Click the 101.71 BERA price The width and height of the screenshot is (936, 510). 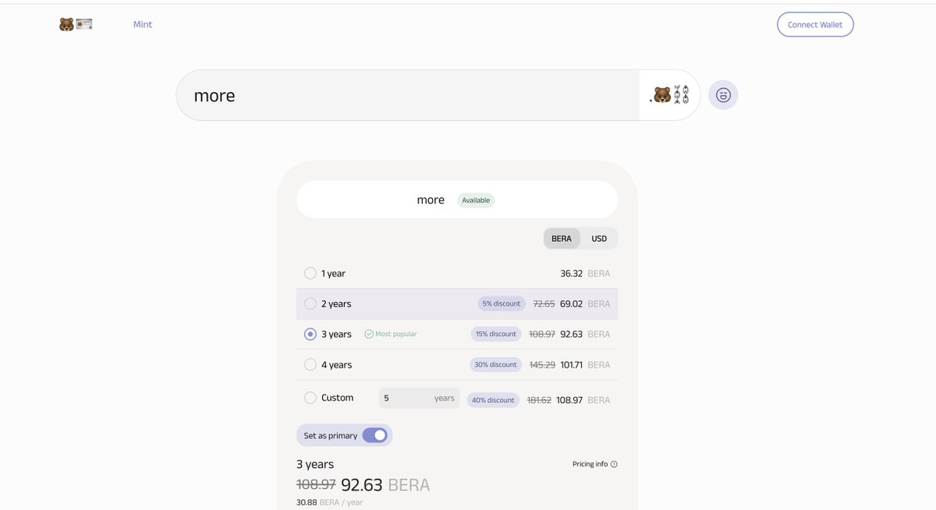click(x=585, y=364)
